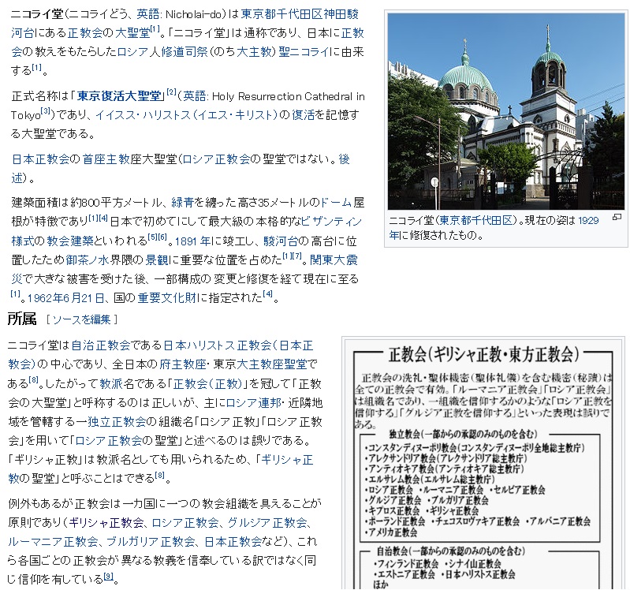
Task: Open the ドーム link
Action: pyautogui.click(x=335, y=202)
